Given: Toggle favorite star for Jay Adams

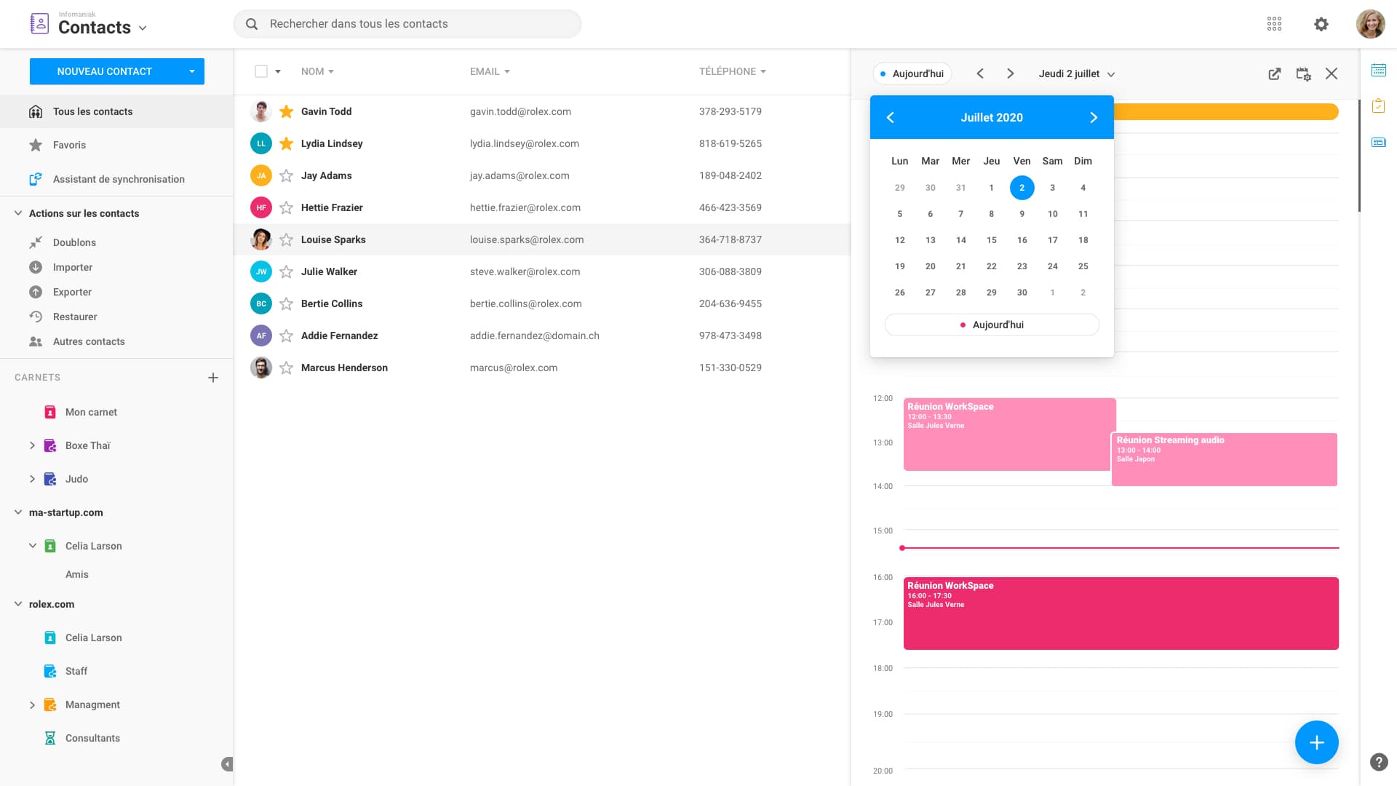Looking at the screenshot, I should pyautogui.click(x=287, y=175).
